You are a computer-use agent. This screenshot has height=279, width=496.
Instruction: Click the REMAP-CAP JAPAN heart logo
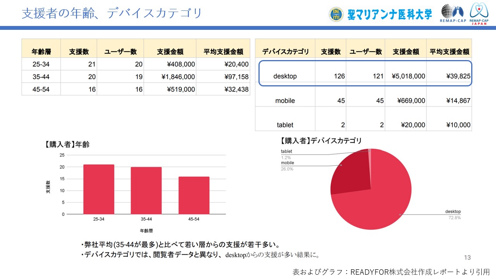click(479, 13)
